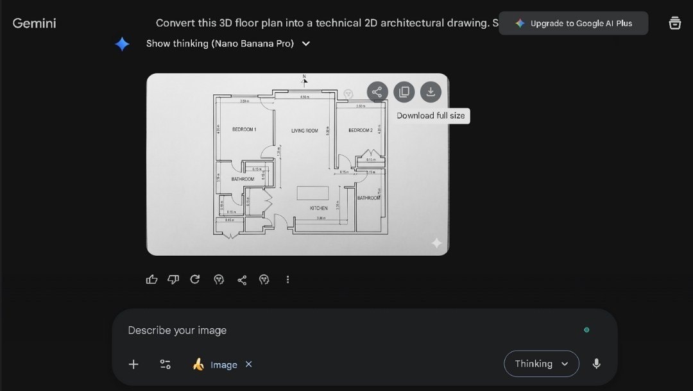Click the Gemini logo

34,22
